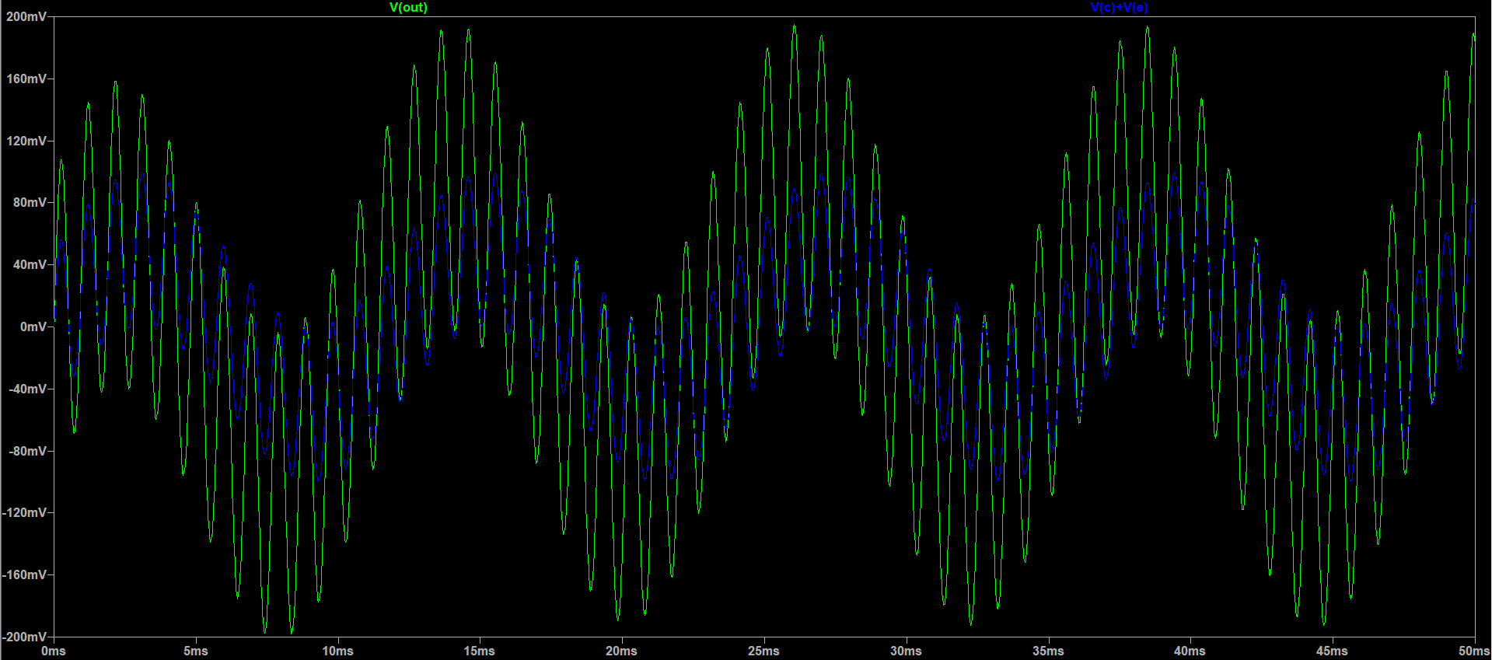The height and width of the screenshot is (660, 1492).
Task: Click the -200mV label on vertical axis
Action: (24, 637)
